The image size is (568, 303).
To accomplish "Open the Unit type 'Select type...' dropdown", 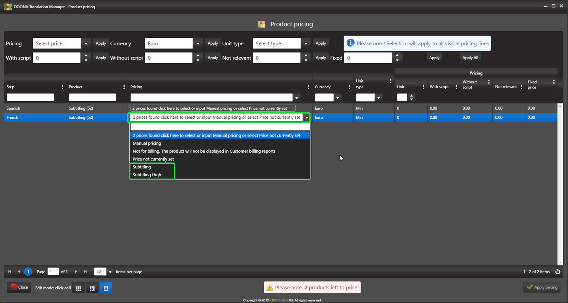I will [306, 43].
